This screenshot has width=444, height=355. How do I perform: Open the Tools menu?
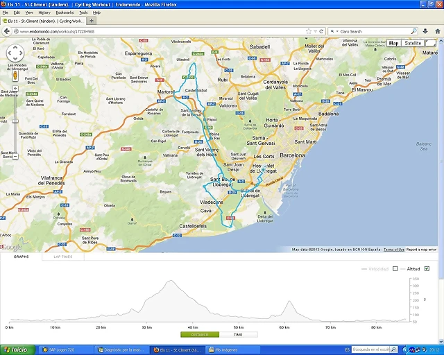(x=83, y=12)
